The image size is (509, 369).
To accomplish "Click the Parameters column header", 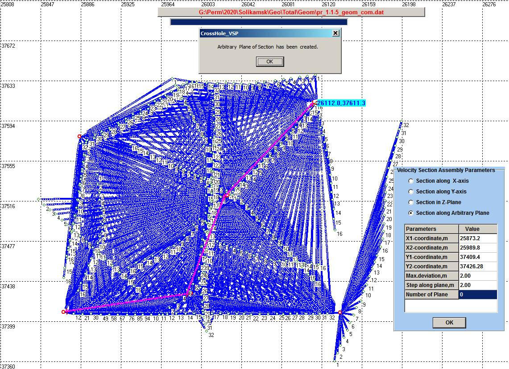I will pos(431,229).
